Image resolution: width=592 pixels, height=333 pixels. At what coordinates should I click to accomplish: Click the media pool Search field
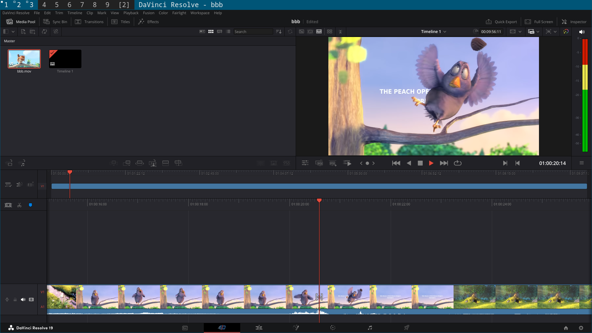[253, 31]
